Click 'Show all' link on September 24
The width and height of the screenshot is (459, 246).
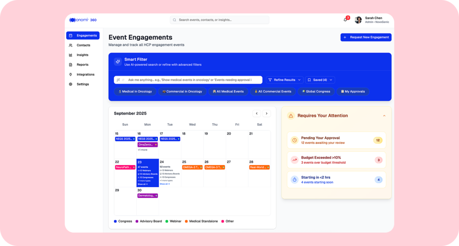[164, 184]
